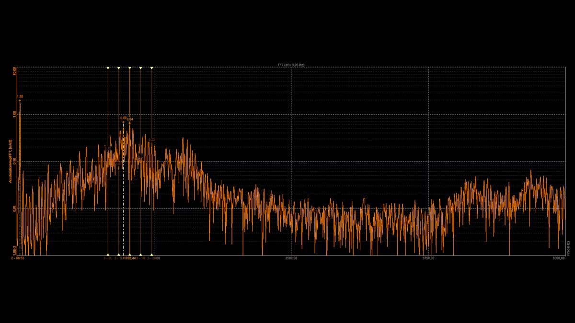Click the 0,64 peak marker value

pyautogui.click(x=130, y=119)
